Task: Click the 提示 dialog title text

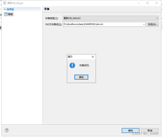Action: pos(70,57)
